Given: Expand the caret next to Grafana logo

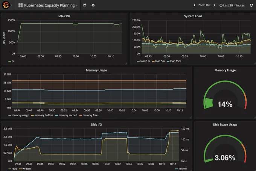Looking at the screenshot, I should 11,5.
